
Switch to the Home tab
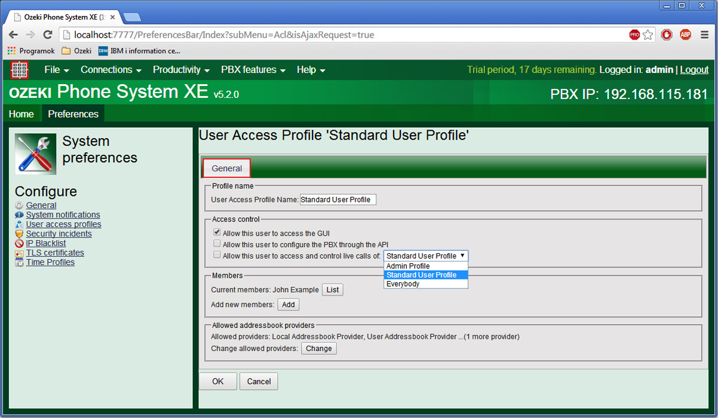pos(22,114)
